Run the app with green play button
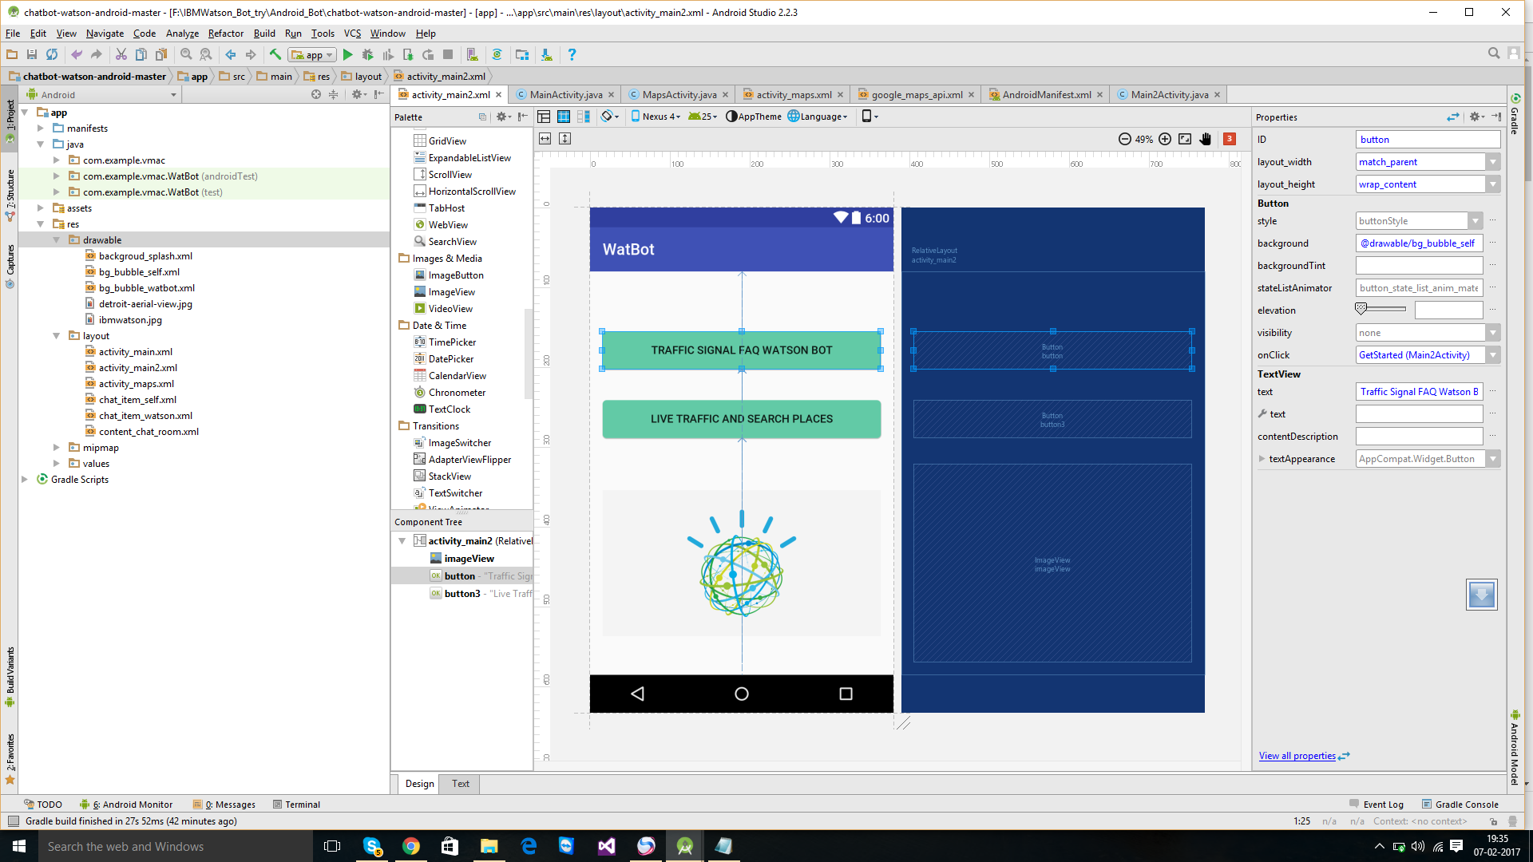The width and height of the screenshot is (1533, 862). (347, 55)
